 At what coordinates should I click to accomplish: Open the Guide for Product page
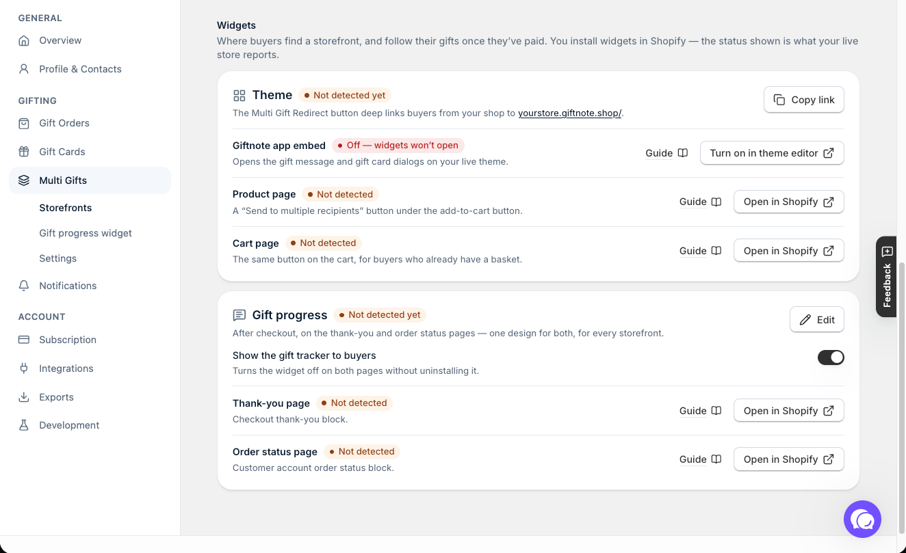701,202
